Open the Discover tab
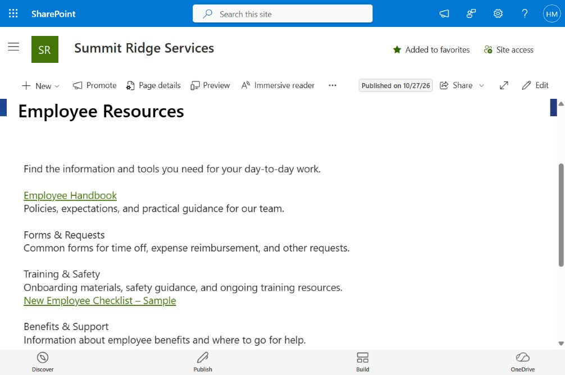The width and height of the screenshot is (565, 375). click(x=43, y=362)
